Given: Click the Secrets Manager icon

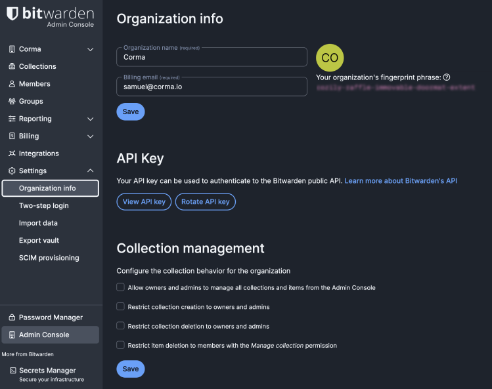Looking at the screenshot, I should coord(12,371).
